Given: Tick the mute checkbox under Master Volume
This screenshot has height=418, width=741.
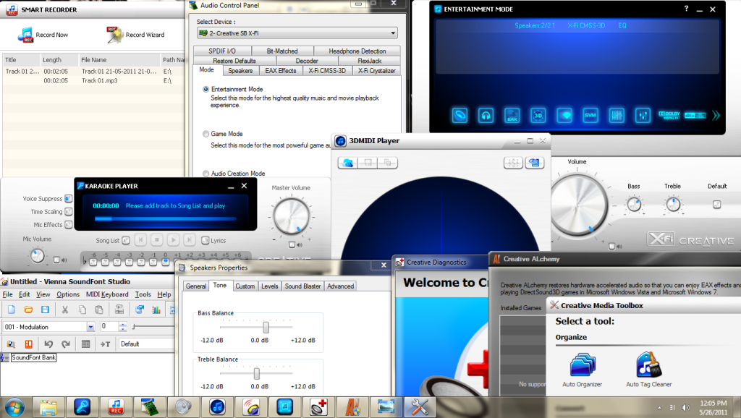Looking at the screenshot, I should click(x=292, y=244).
